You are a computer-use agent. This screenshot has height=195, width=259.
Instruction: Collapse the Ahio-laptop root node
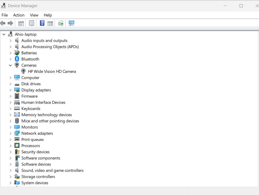coord(4,34)
